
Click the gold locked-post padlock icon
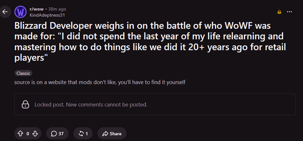click(x=279, y=12)
